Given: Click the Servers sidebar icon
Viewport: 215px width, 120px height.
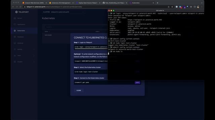Looking at the screenshot, I should coord(15,18).
